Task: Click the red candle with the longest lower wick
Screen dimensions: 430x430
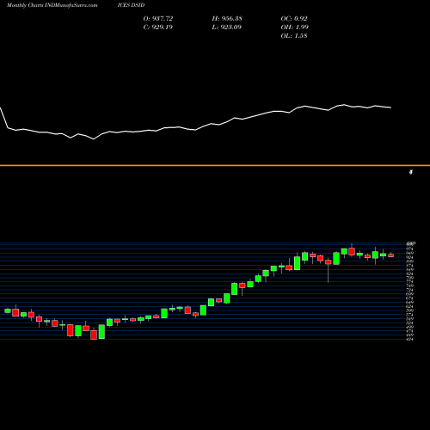Action: (x=329, y=261)
